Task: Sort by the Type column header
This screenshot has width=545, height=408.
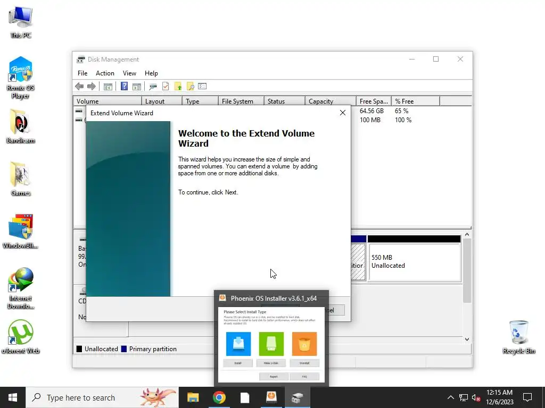Action: tap(200, 101)
